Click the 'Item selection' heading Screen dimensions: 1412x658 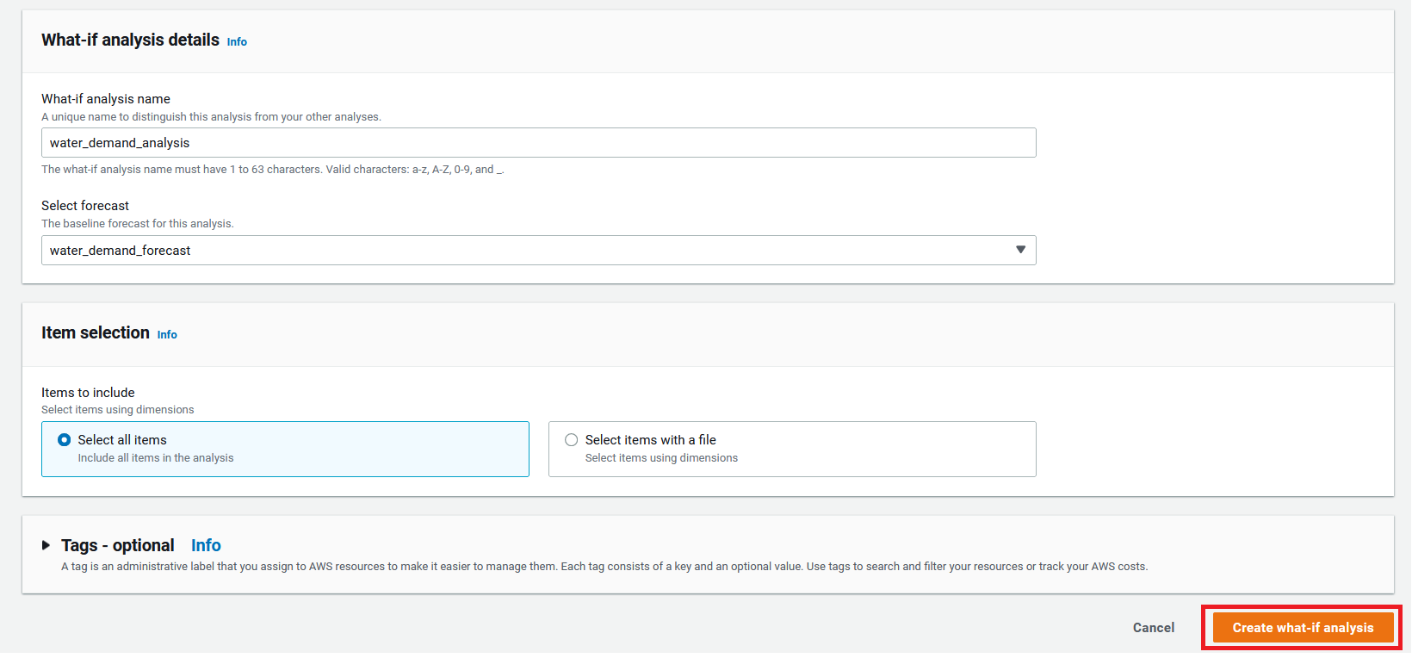click(x=96, y=332)
